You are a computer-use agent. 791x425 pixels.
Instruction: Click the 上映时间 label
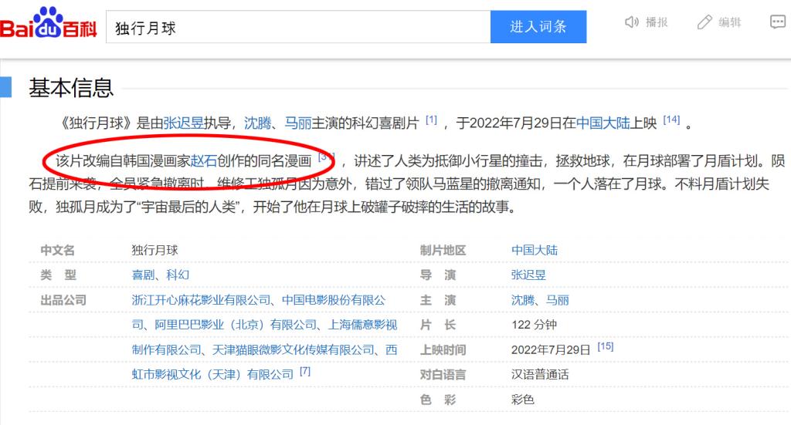pyautogui.click(x=443, y=349)
